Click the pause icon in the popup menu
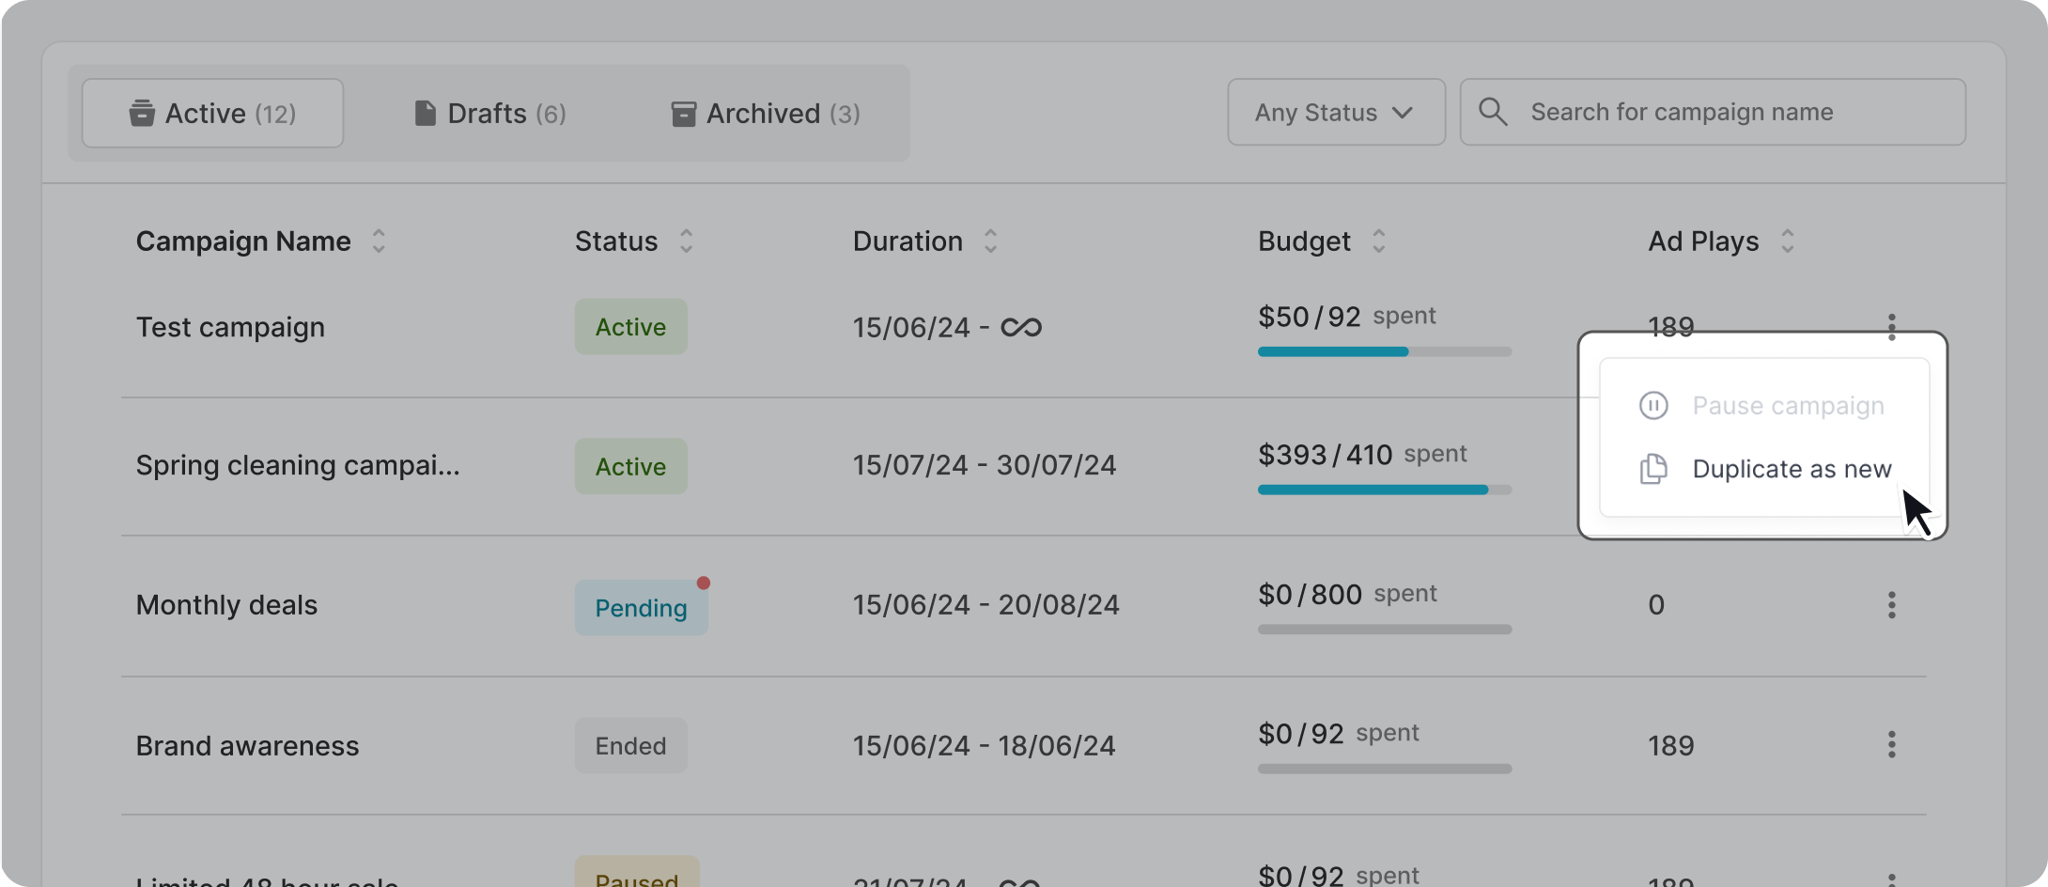The image size is (2048, 887). tap(1653, 406)
